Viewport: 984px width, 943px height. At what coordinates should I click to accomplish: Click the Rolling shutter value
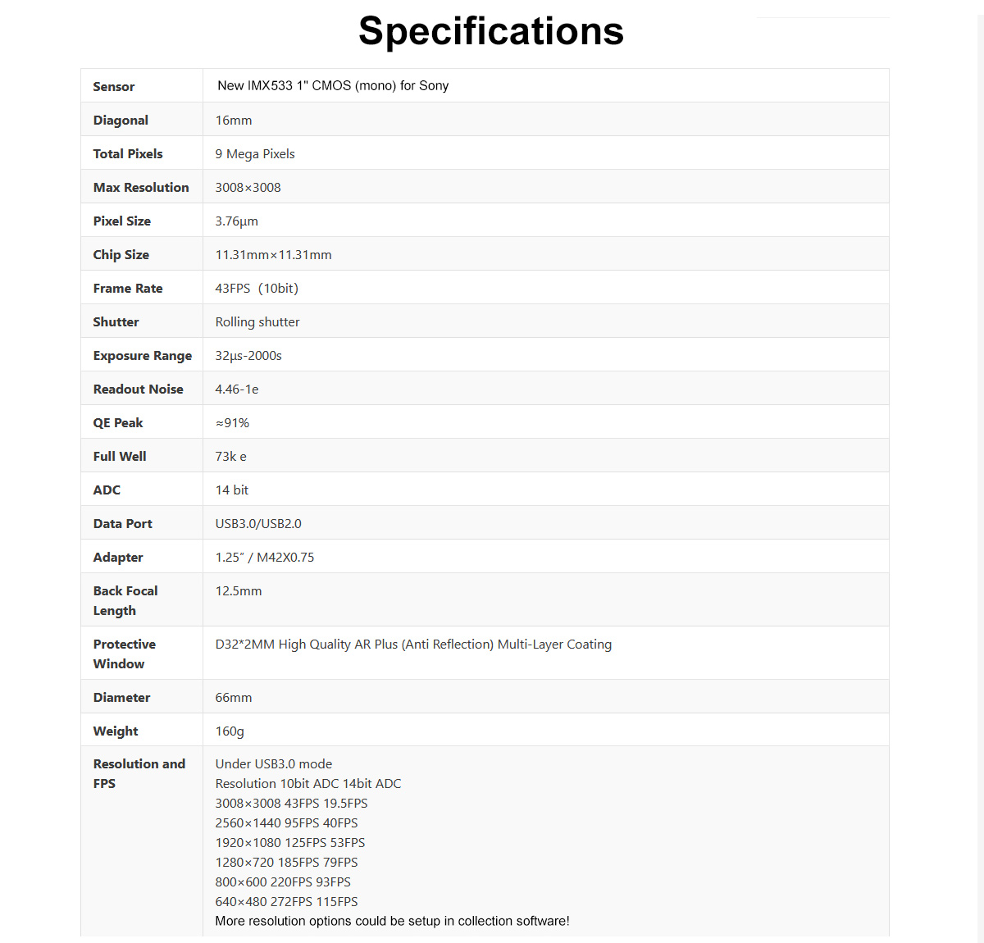click(x=257, y=322)
